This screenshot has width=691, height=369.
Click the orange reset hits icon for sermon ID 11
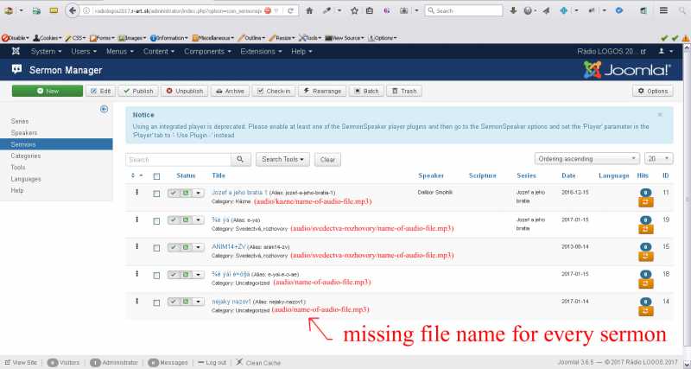click(x=645, y=204)
